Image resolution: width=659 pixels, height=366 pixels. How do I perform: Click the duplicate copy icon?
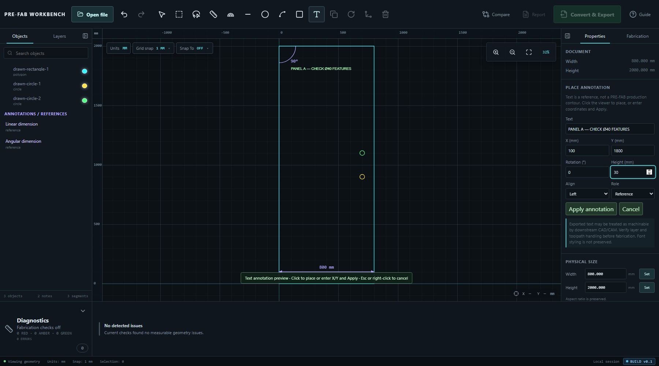334,14
